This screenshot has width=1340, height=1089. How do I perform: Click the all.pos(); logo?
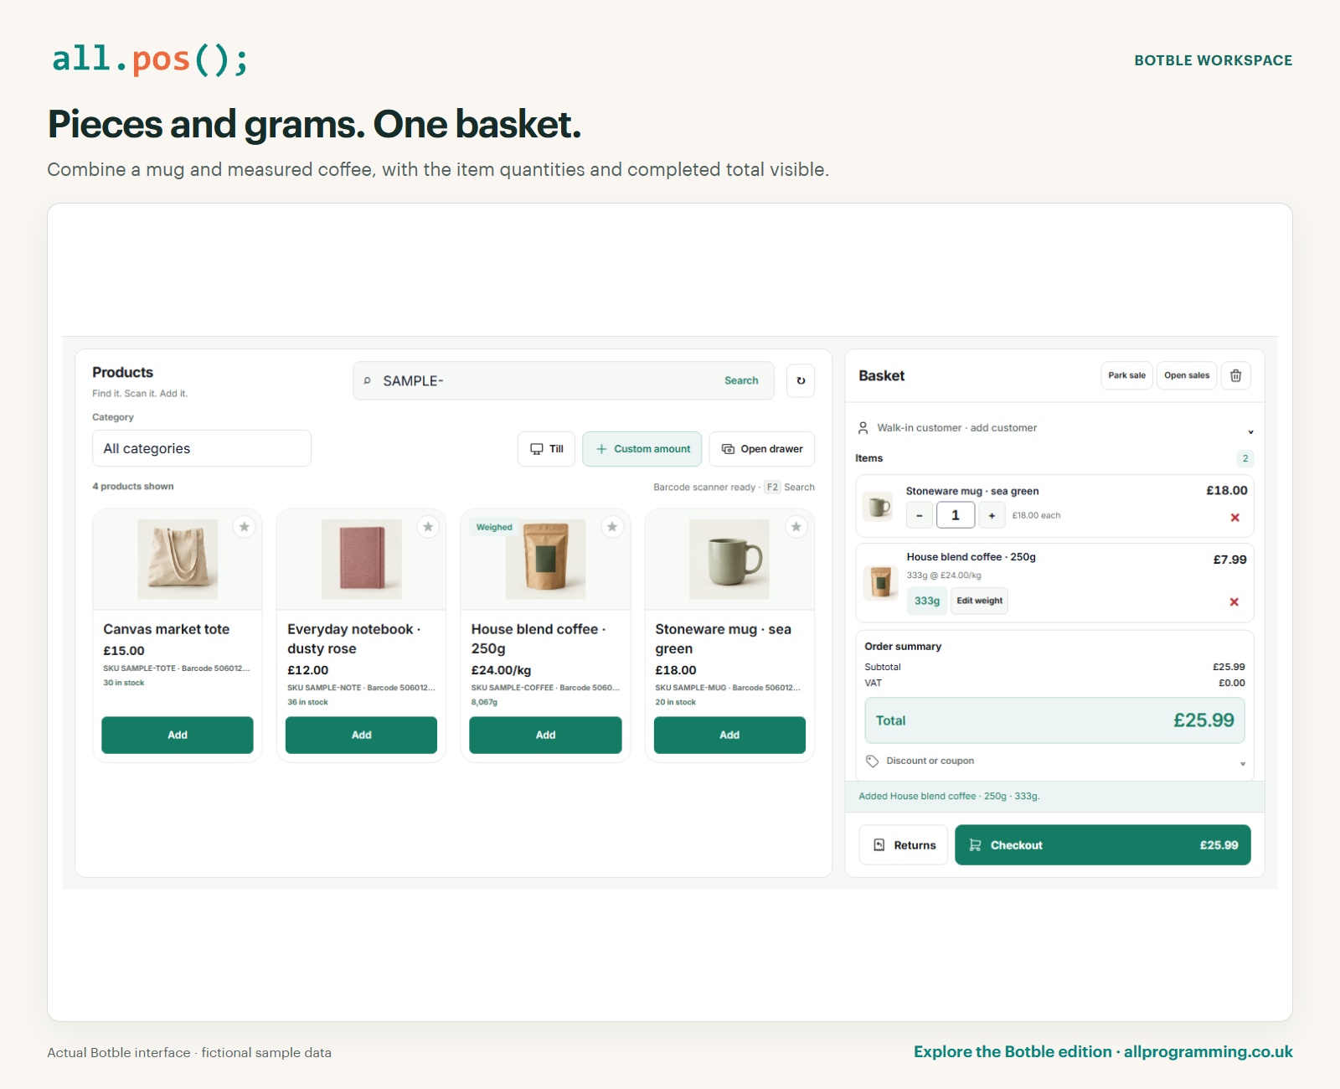point(150,59)
